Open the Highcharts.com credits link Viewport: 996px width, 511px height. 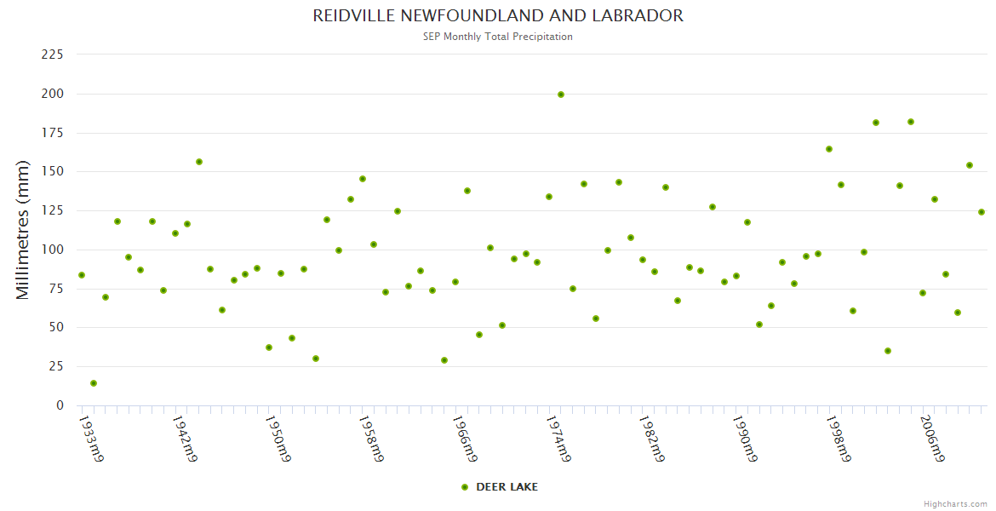coord(955,504)
